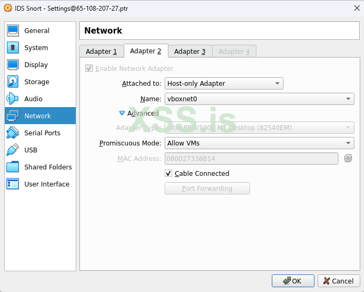The width and height of the screenshot is (364, 292).
Task: Toggle the Enable Network Adapter checkbox
Action: tap(89, 69)
